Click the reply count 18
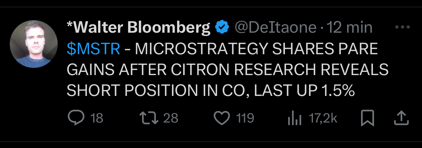This screenshot has width=422, height=148. tap(97, 118)
